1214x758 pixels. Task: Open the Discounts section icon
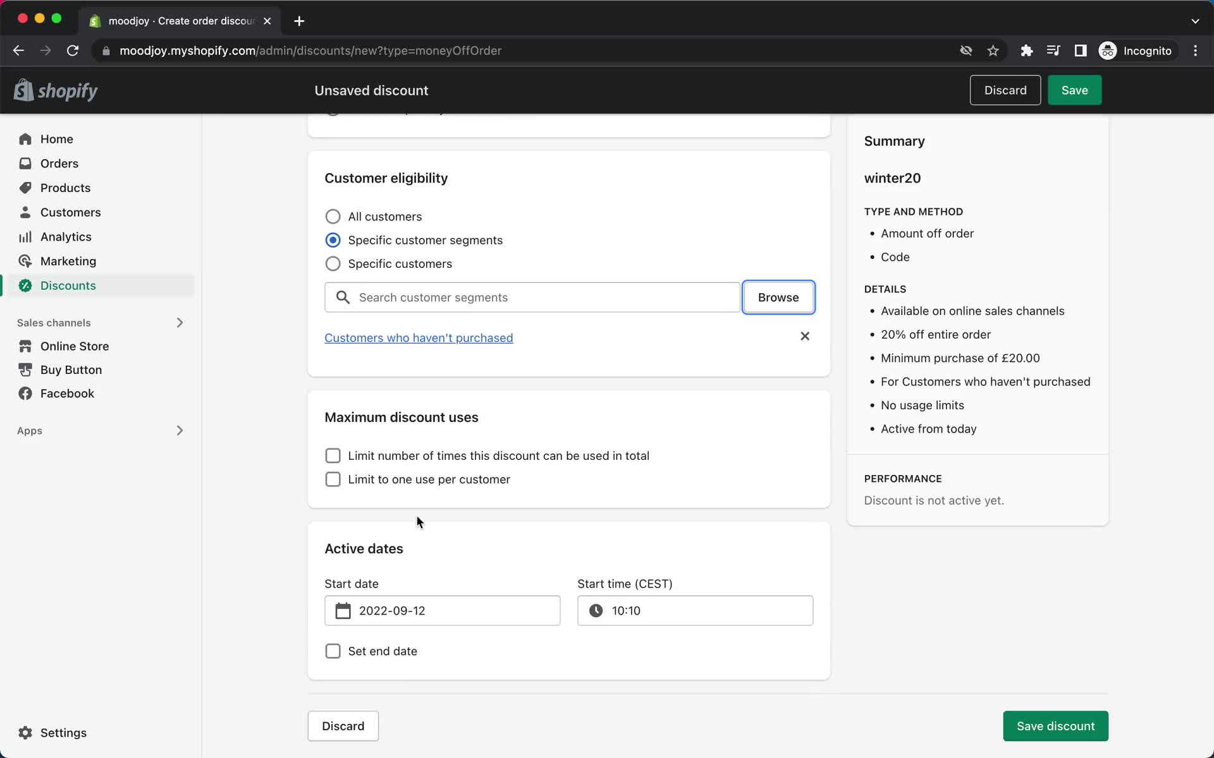tap(25, 286)
